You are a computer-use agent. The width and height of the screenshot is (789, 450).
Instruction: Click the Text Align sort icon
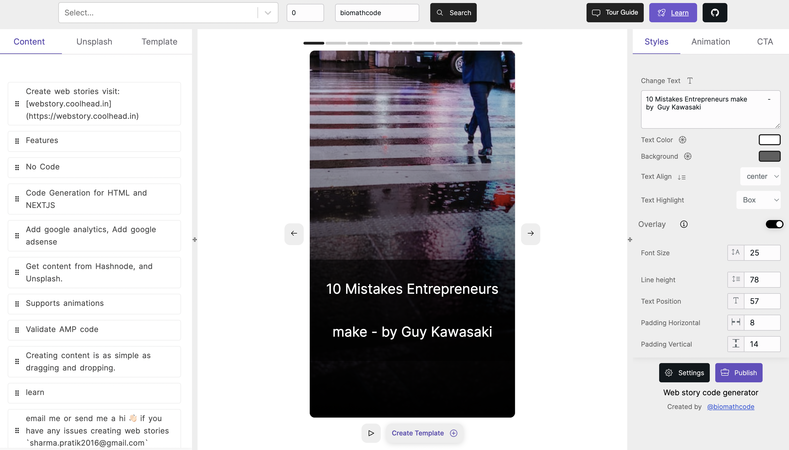click(x=681, y=177)
